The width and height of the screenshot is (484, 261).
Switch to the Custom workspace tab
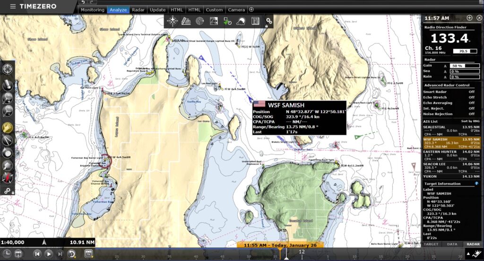pos(214,10)
